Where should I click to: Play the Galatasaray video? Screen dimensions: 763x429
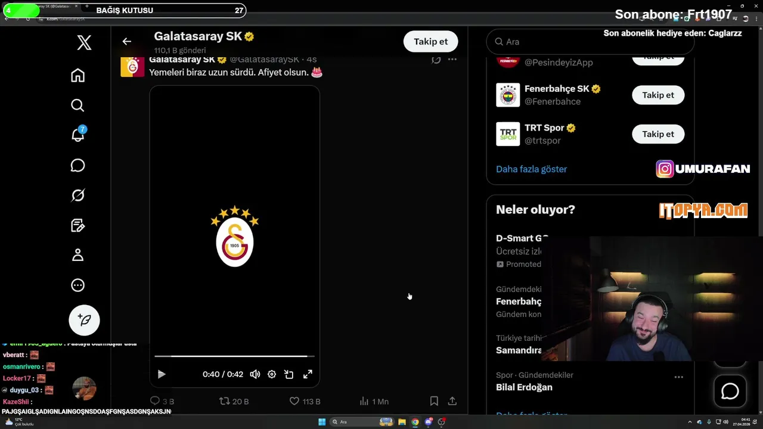tap(161, 374)
